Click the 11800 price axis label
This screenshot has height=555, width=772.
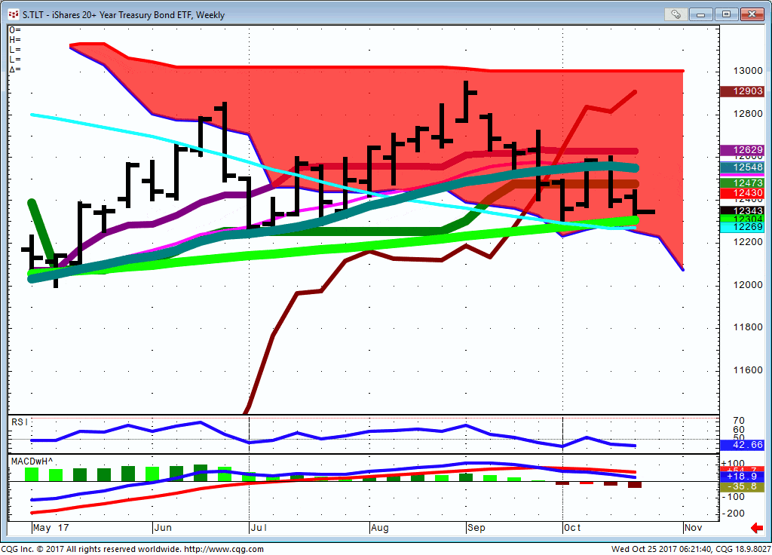[x=748, y=327]
